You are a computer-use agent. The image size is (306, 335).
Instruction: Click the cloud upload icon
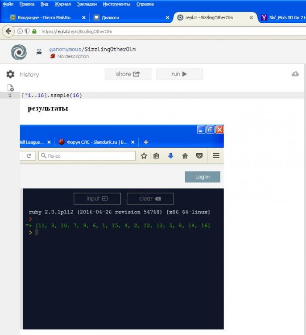point(295,74)
